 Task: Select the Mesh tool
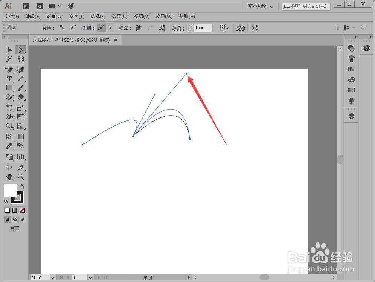[9, 137]
